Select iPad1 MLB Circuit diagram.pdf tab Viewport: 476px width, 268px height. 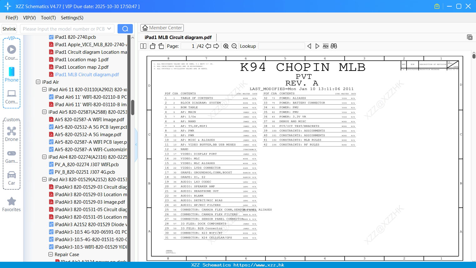[x=178, y=37]
